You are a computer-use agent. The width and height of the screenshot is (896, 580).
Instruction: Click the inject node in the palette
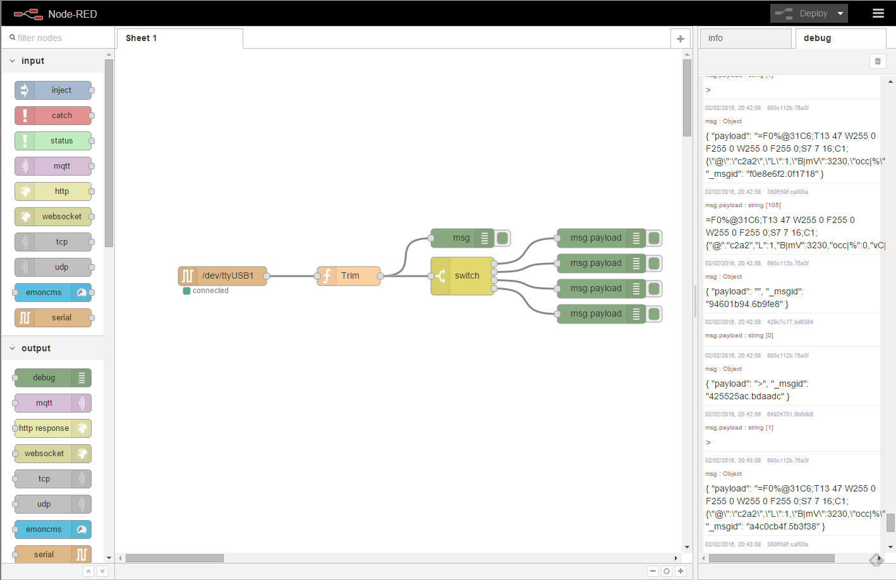53,90
